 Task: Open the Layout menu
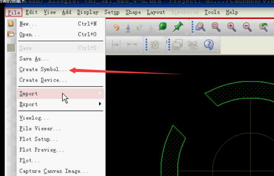pos(156,12)
